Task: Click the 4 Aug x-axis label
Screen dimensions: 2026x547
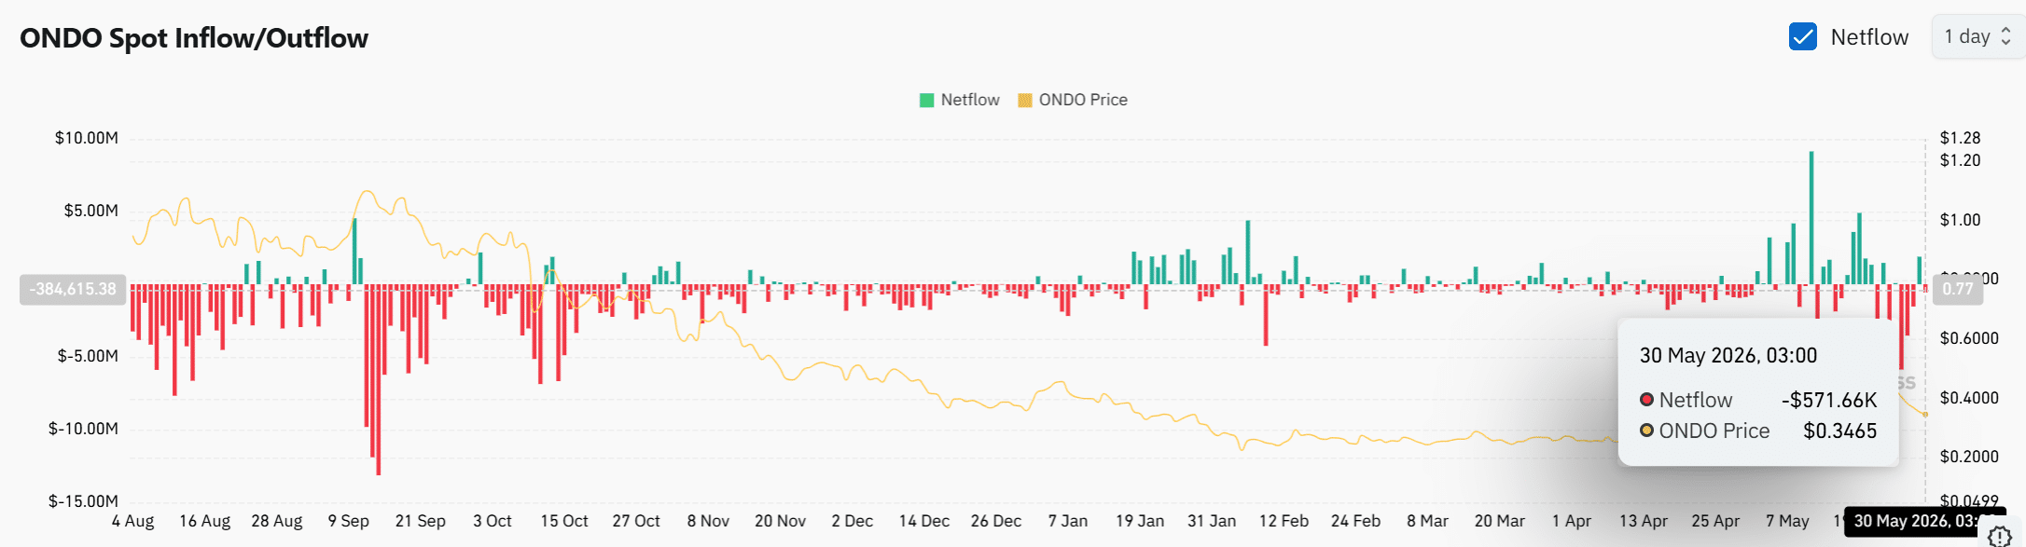Action: click(x=133, y=521)
